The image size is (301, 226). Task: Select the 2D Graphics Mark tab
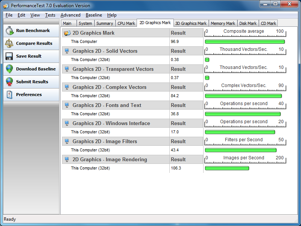point(155,23)
